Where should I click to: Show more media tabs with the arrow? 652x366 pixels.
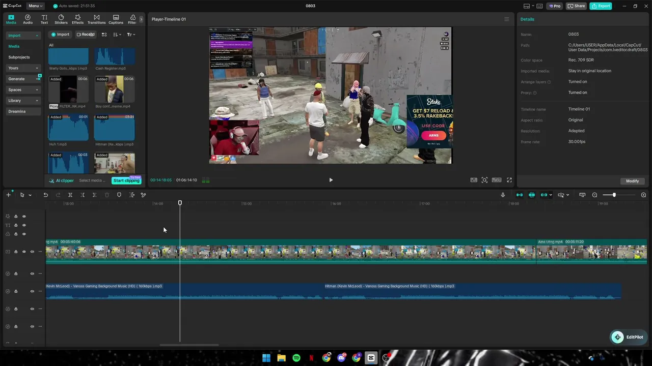(141, 19)
